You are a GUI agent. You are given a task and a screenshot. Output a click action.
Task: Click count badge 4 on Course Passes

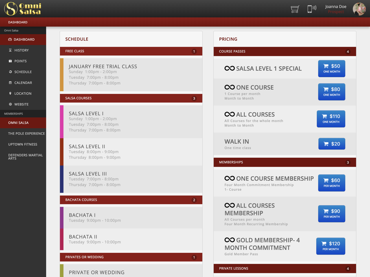347,52
